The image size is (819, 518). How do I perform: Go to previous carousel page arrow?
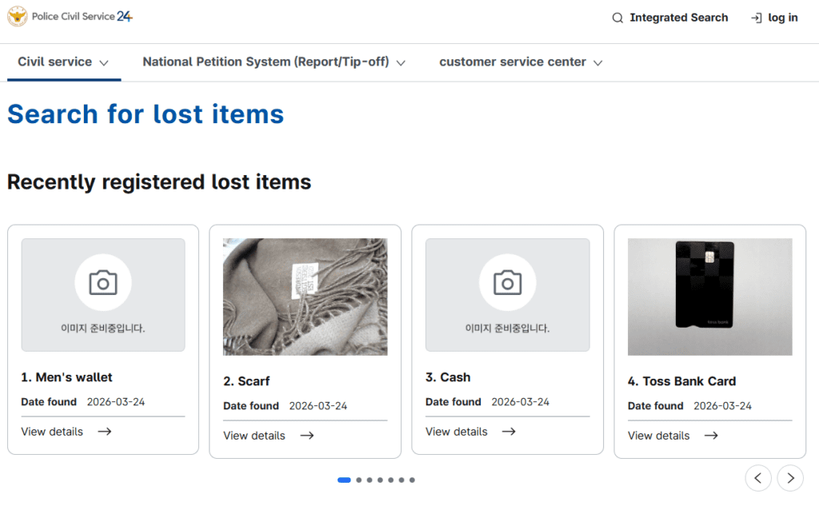(758, 478)
